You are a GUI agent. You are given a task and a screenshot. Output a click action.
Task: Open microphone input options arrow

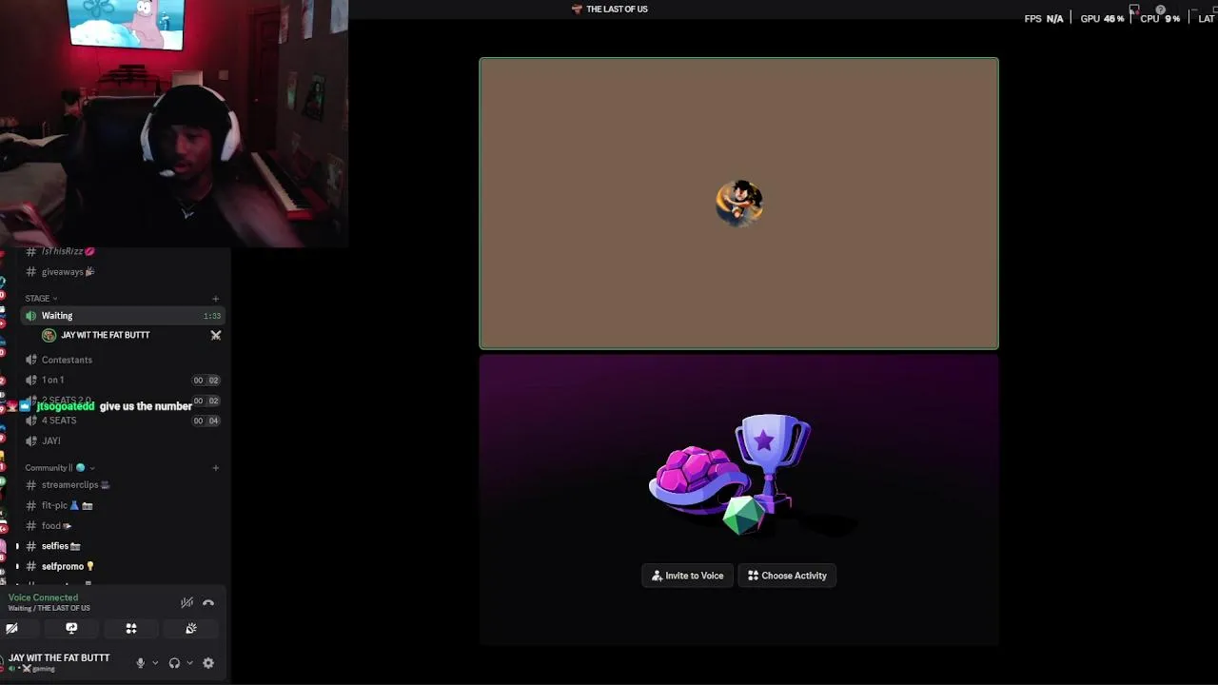click(155, 663)
